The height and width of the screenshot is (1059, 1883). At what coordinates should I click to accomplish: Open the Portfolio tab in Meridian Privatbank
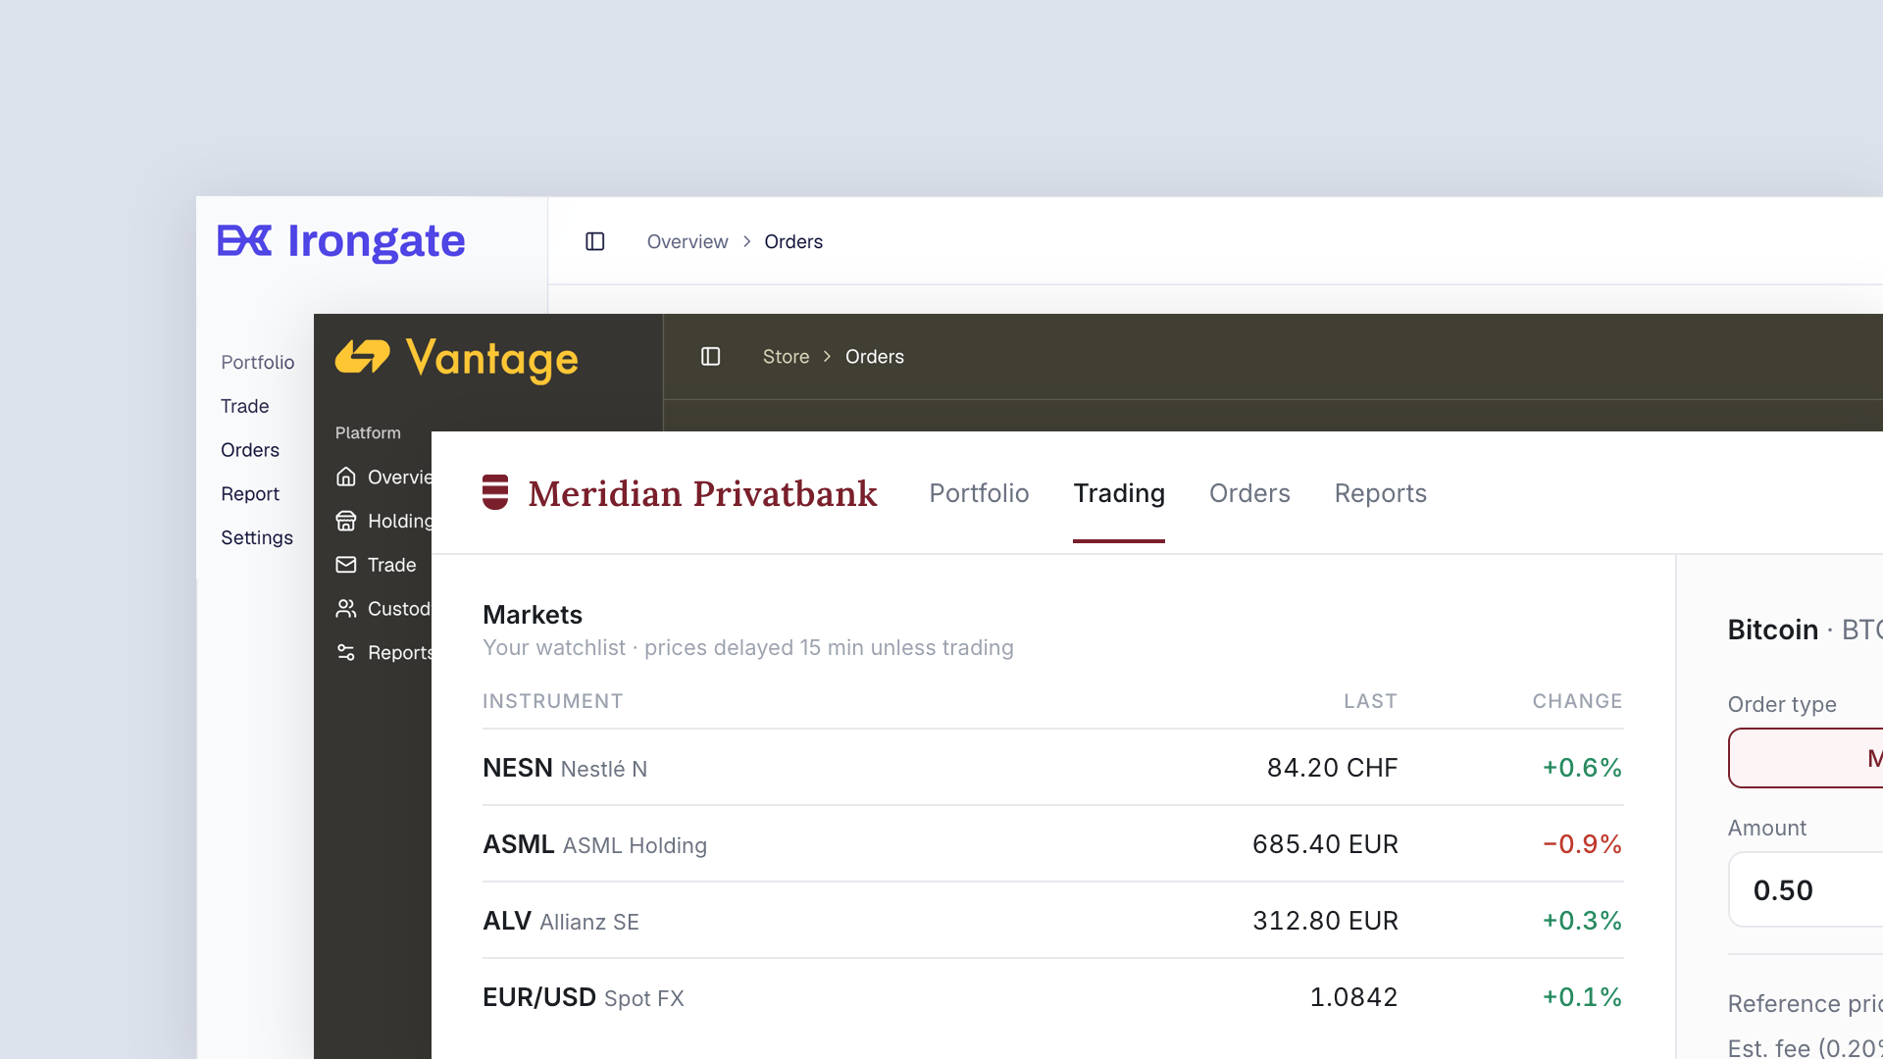(979, 493)
